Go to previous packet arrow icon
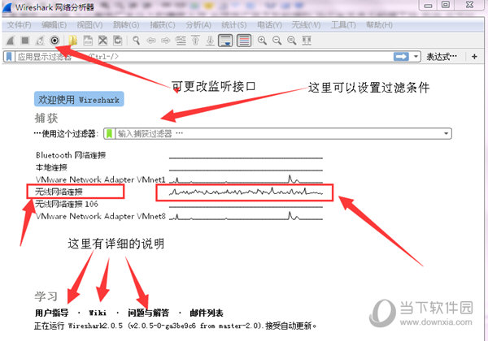 151,41
